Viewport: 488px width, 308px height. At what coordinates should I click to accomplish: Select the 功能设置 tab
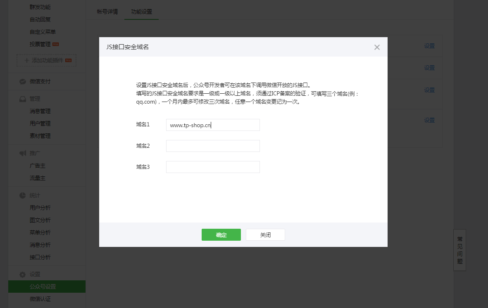(141, 12)
